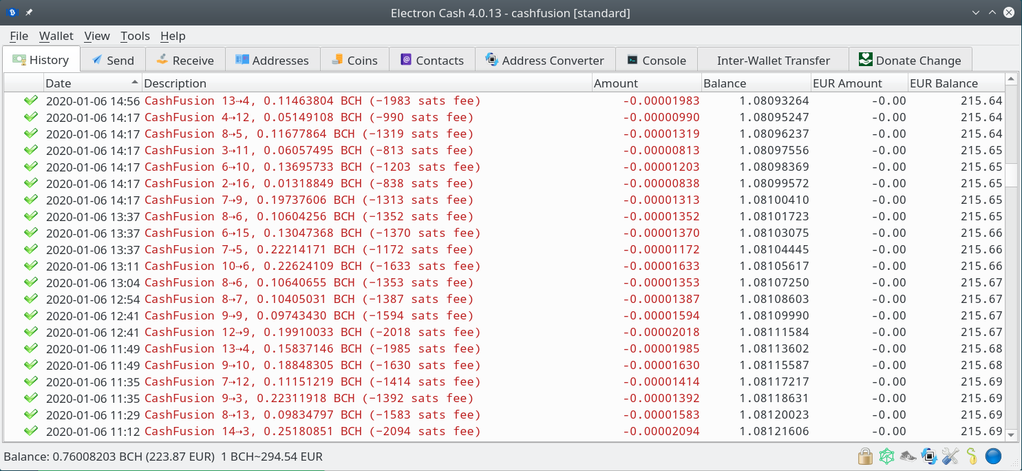
Task: Click the scroll down arrow of history list
Action: pyautogui.click(x=1011, y=435)
